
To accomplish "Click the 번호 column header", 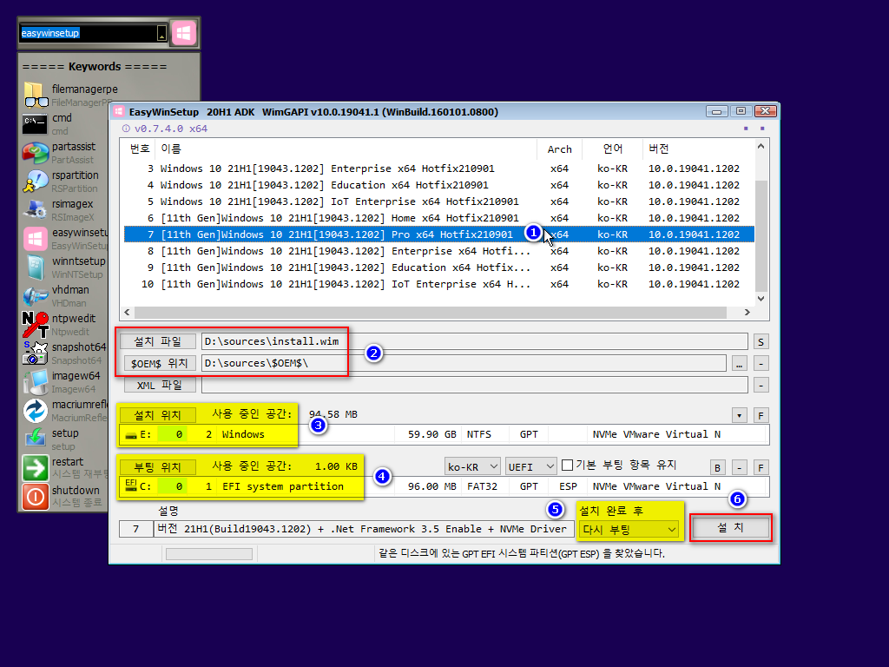I will (x=139, y=149).
